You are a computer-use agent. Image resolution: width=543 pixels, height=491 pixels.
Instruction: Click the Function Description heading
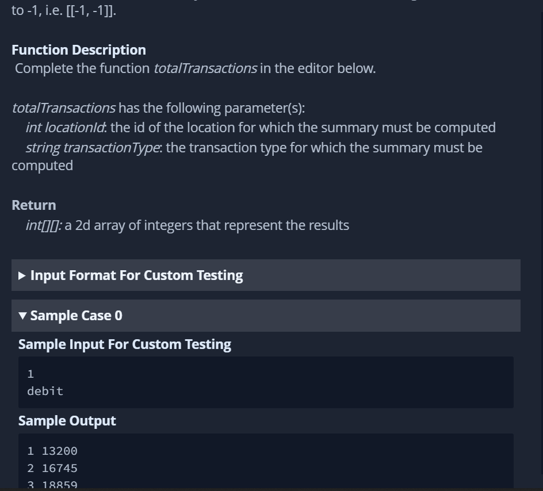79,50
